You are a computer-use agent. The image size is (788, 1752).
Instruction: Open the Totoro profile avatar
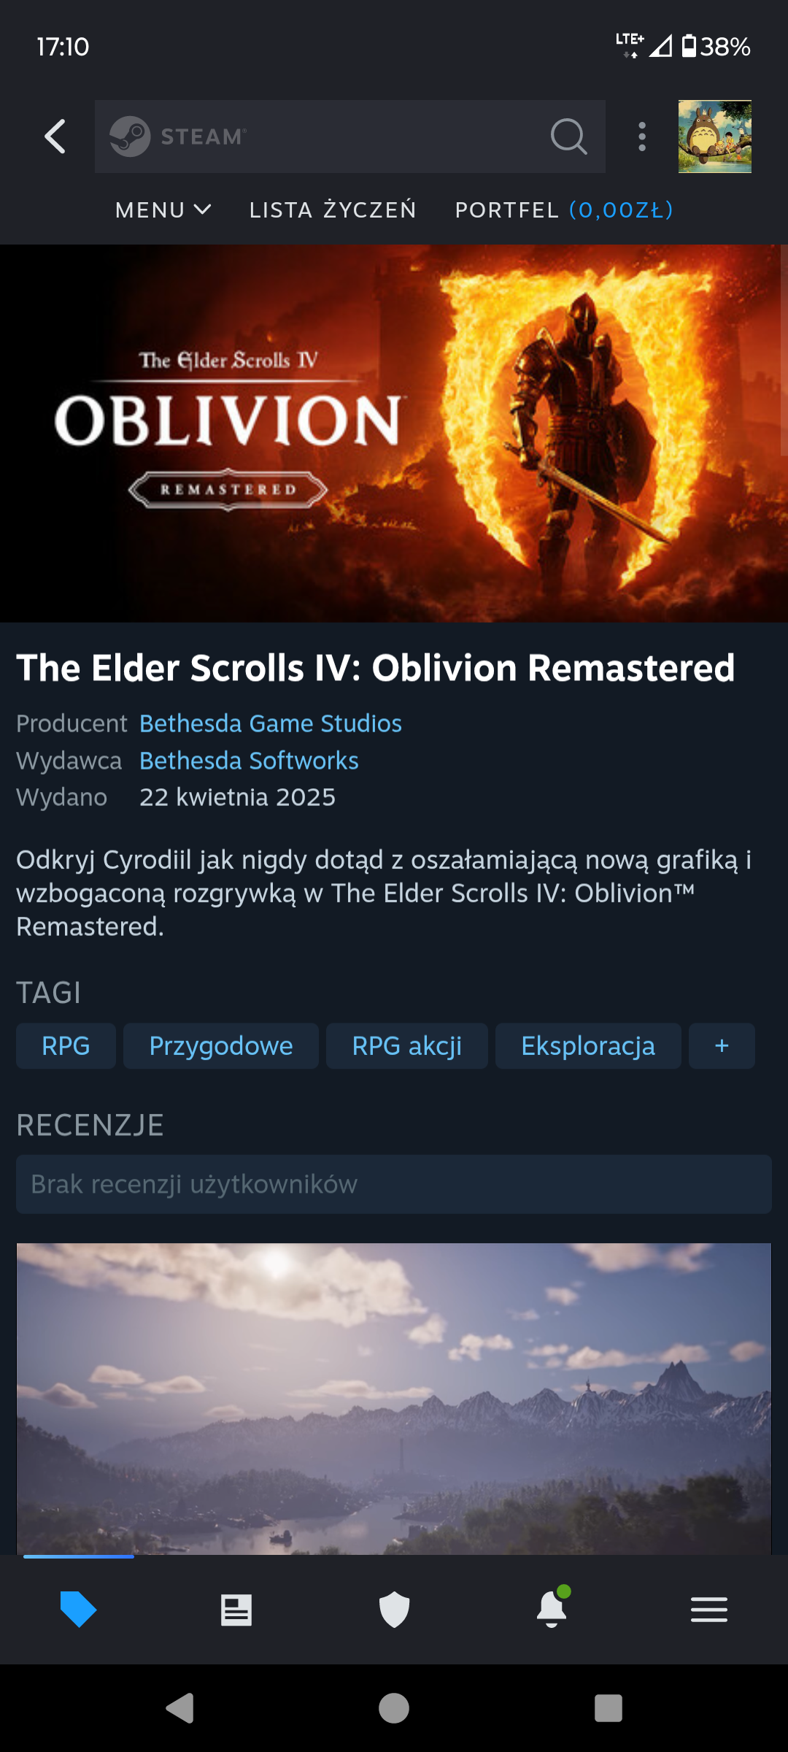[715, 137]
